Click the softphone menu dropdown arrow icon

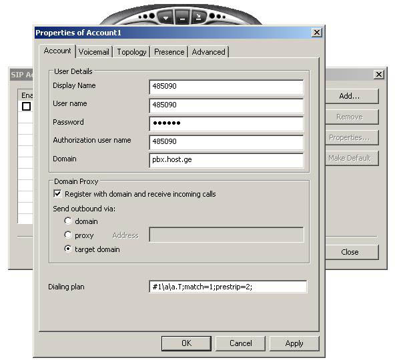click(166, 17)
